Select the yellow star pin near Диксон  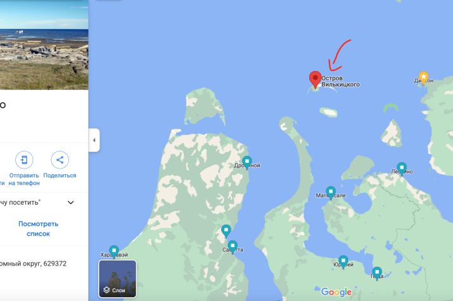click(423, 78)
